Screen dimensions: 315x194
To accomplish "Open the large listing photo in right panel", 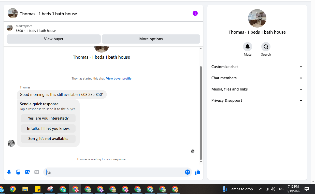I will (257, 18).
